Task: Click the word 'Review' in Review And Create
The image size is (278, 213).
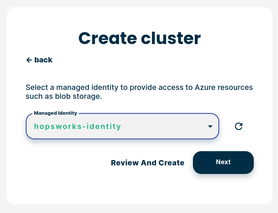Action: pos(125,163)
